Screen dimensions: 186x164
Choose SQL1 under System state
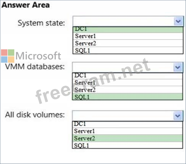pos(128,50)
